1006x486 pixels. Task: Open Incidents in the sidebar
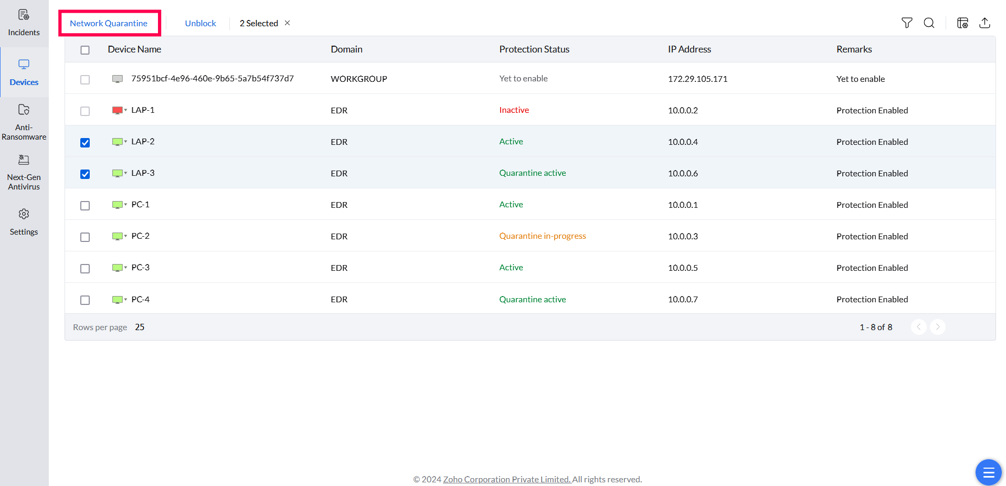pyautogui.click(x=24, y=23)
